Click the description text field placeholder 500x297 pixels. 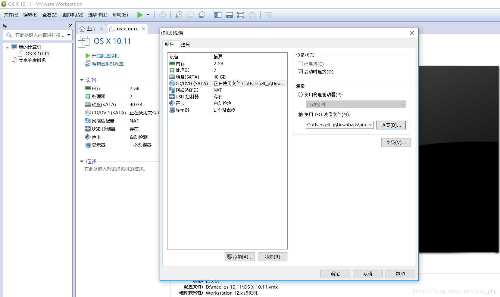pos(116,169)
